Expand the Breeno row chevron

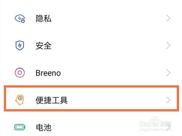point(168,73)
